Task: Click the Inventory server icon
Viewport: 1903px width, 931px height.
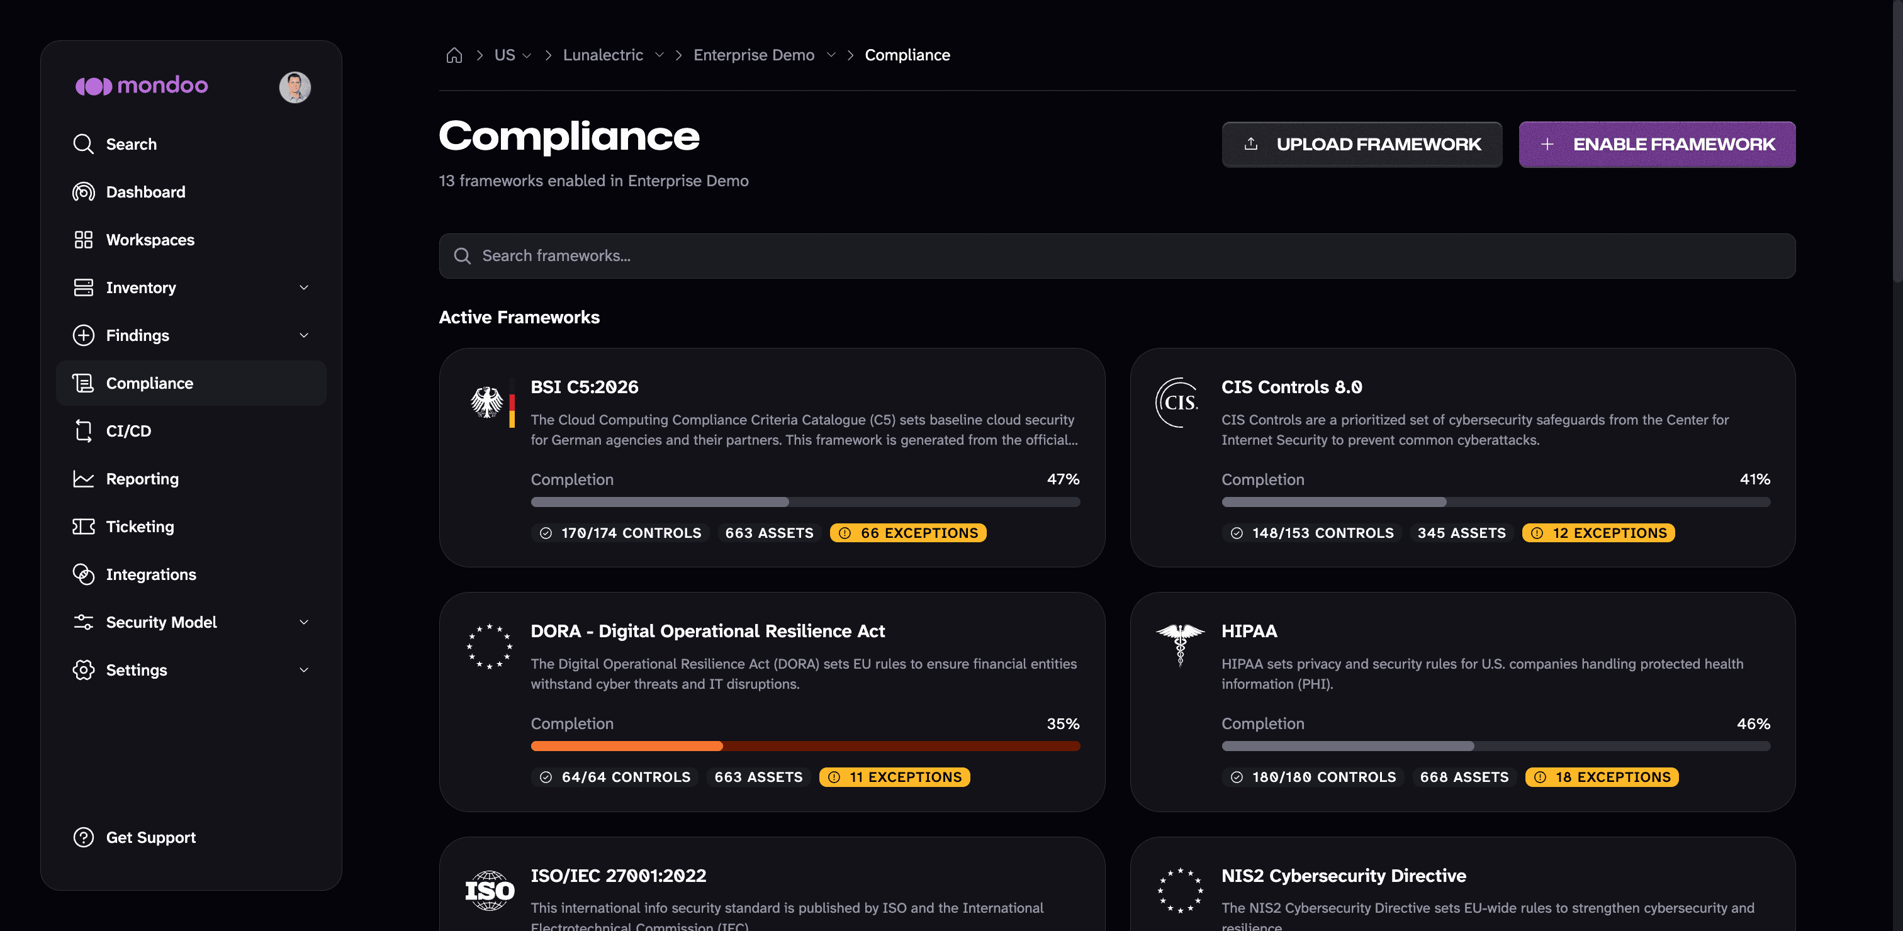Action: [84, 287]
